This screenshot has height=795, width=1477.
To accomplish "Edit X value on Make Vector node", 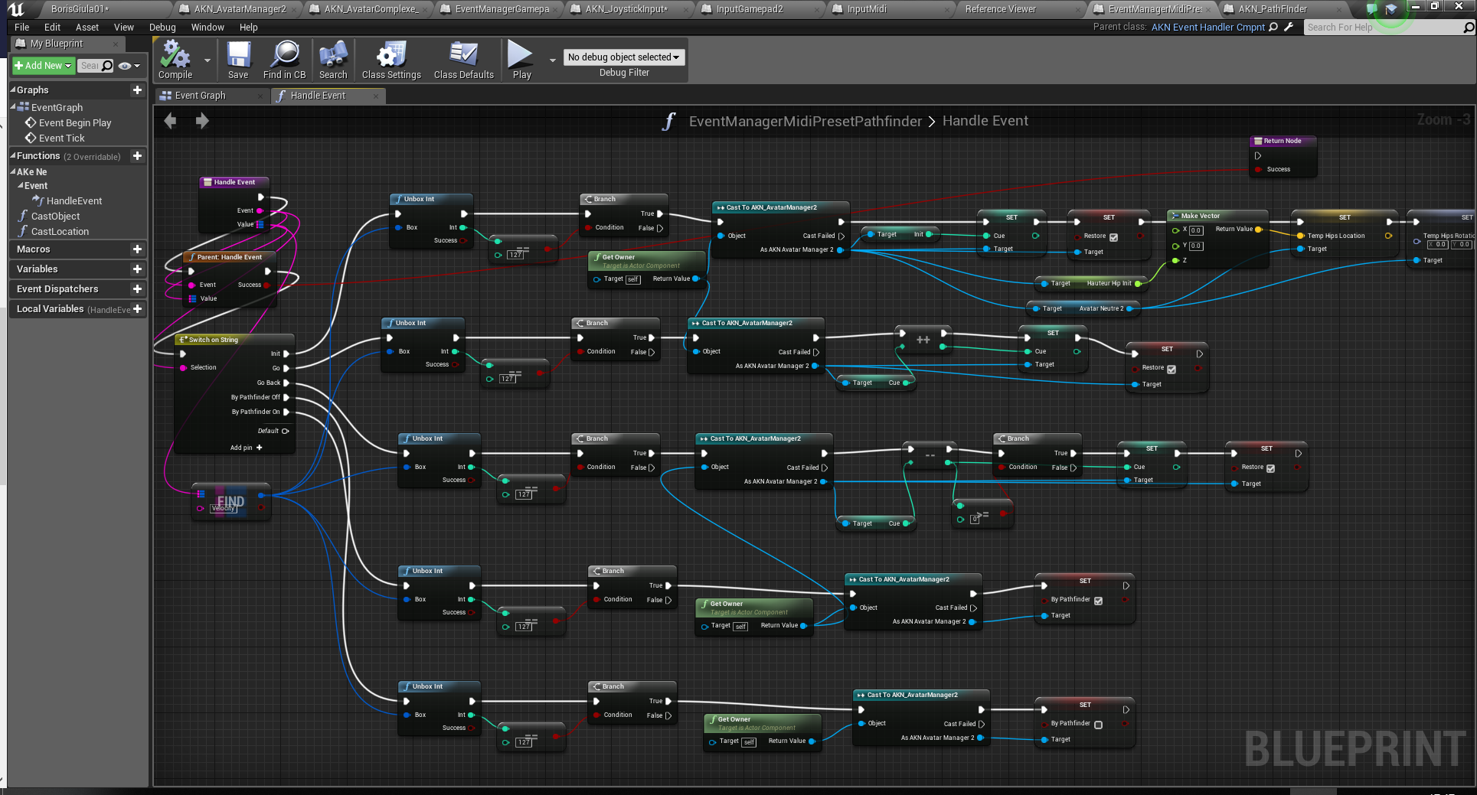I will tap(1196, 230).
